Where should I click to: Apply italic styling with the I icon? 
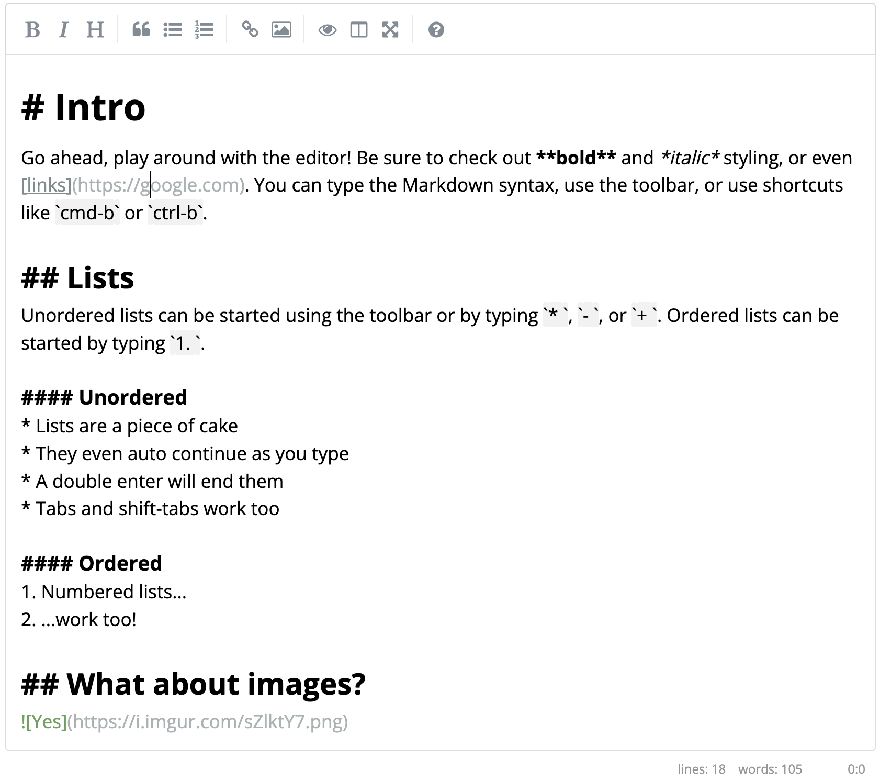[x=63, y=30]
